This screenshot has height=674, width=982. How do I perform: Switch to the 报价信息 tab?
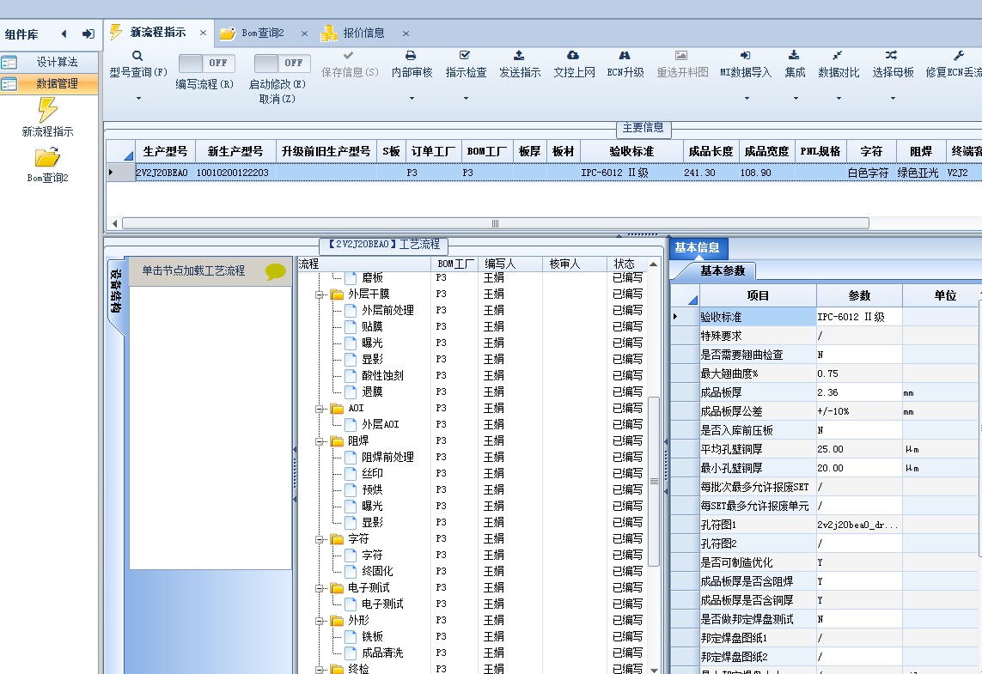363,33
